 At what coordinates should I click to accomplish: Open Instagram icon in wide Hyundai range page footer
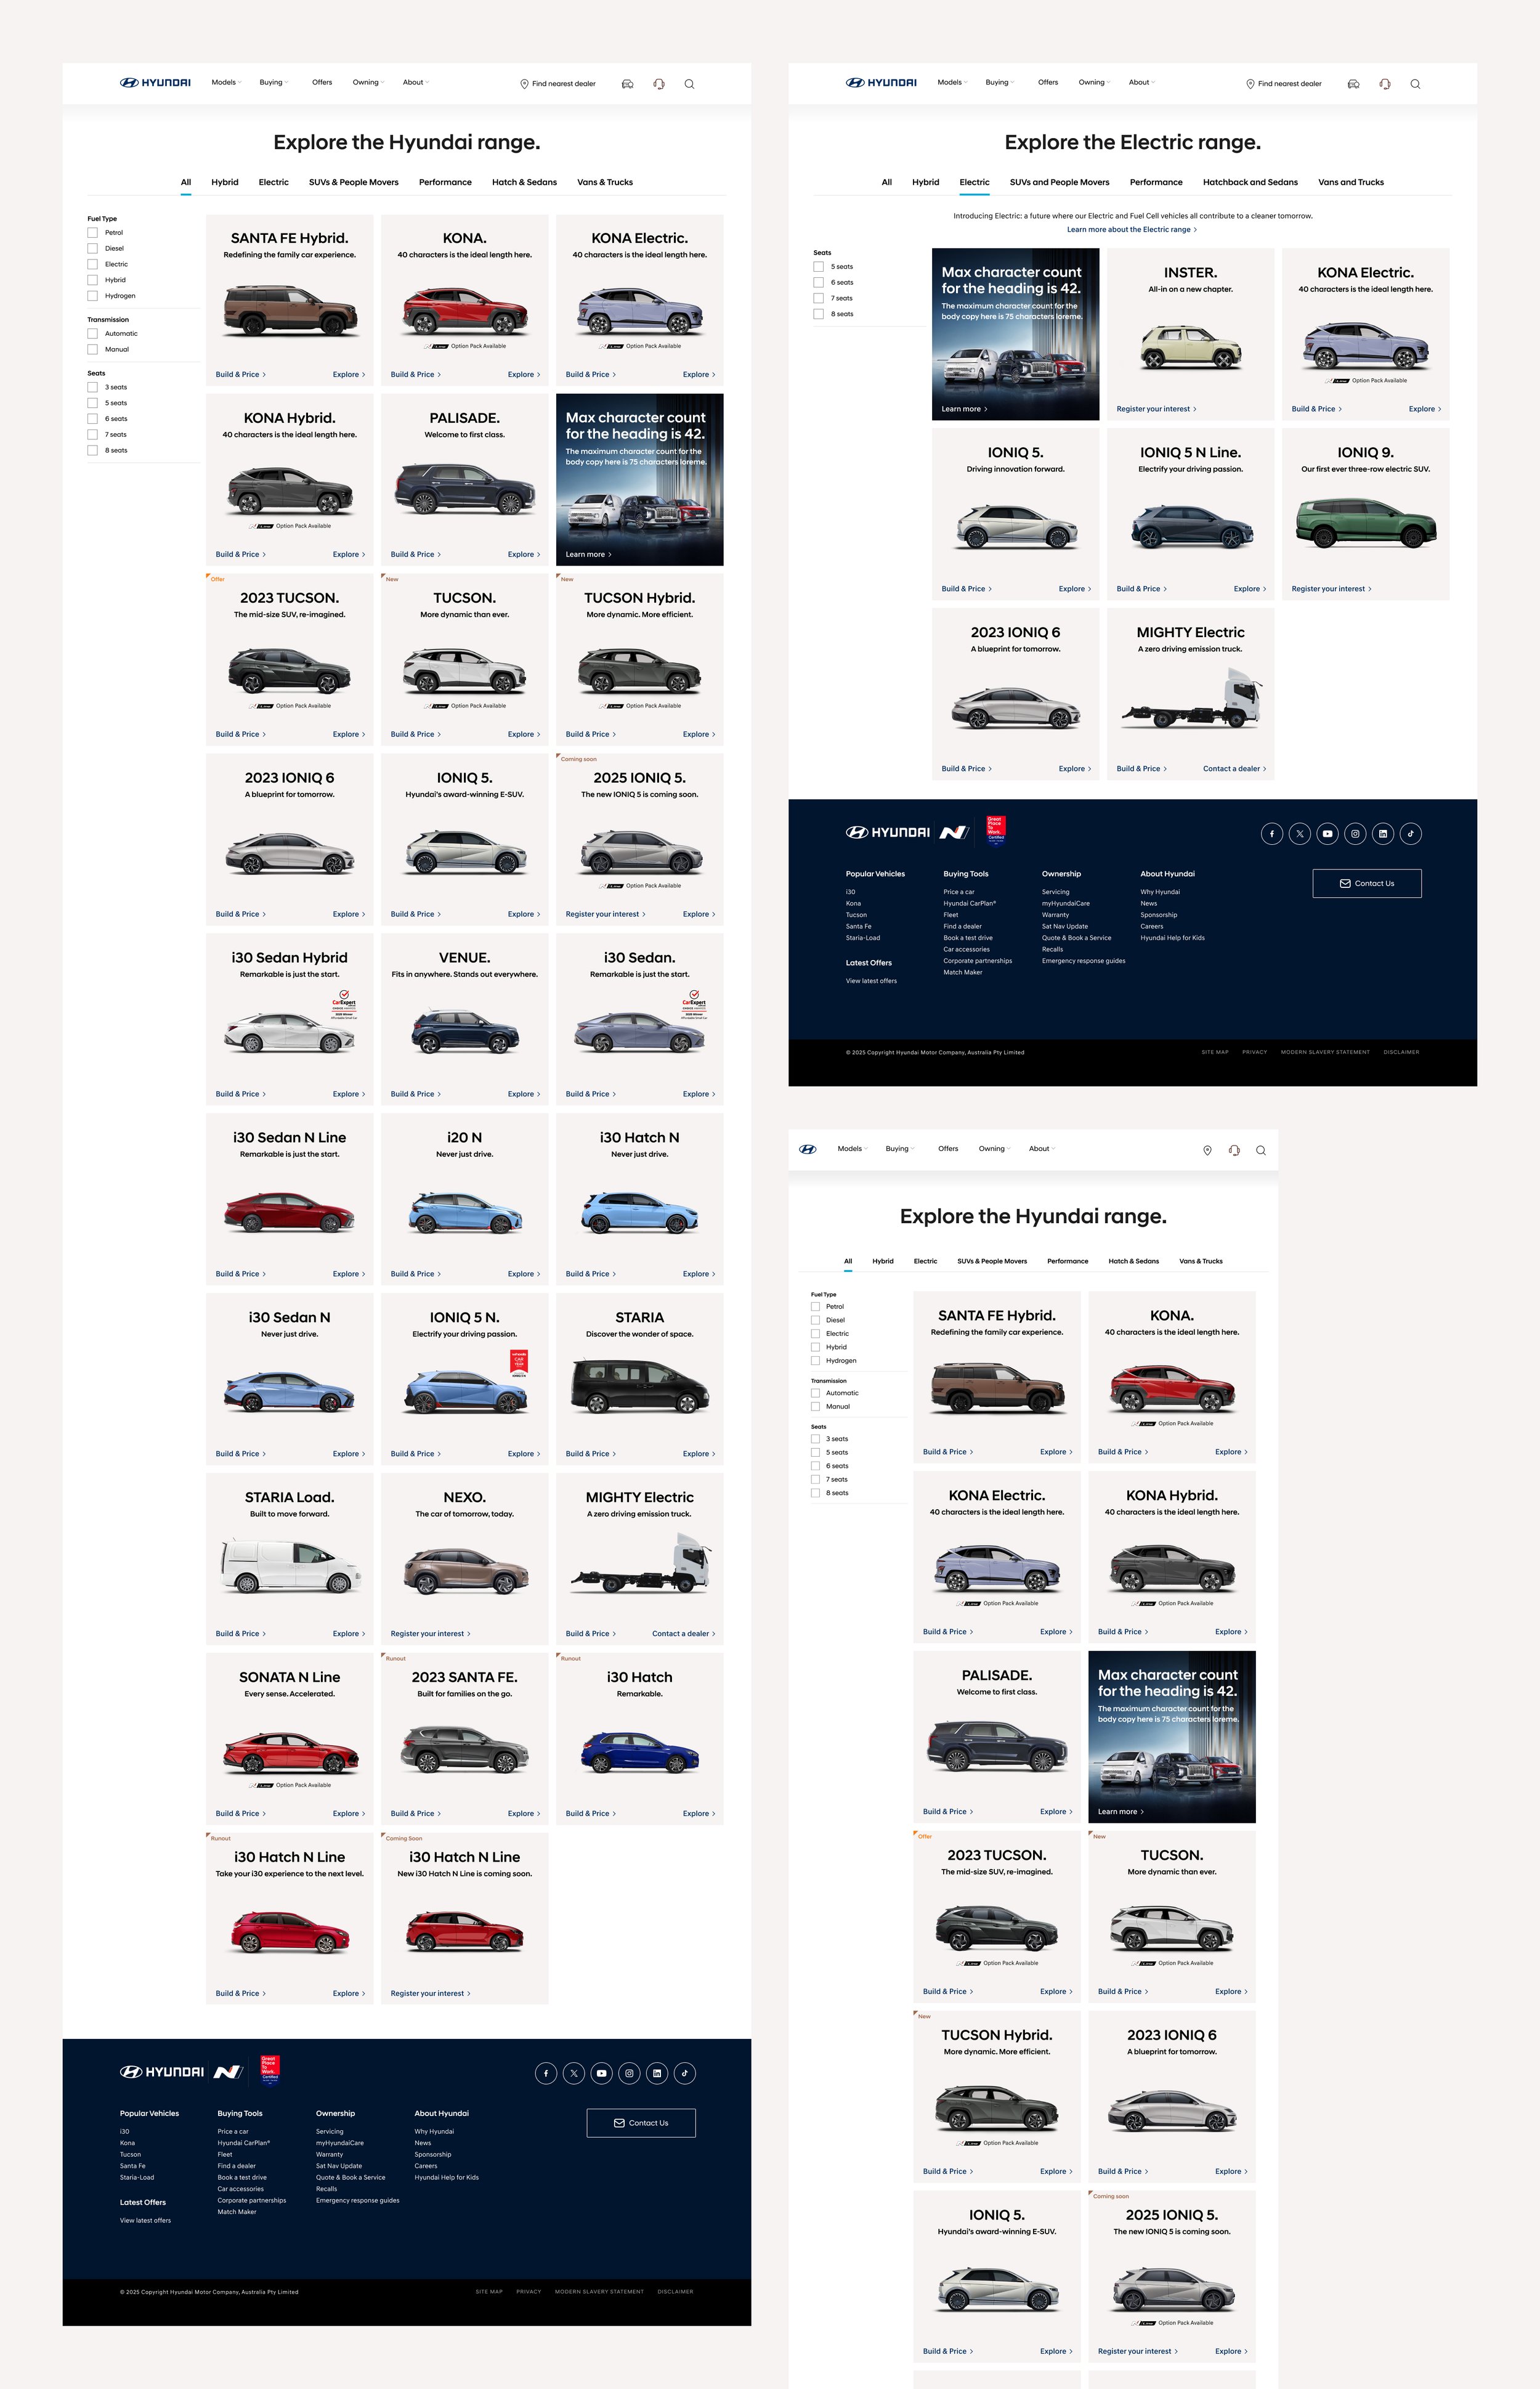pyautogui.click(x=629, y=2073)
